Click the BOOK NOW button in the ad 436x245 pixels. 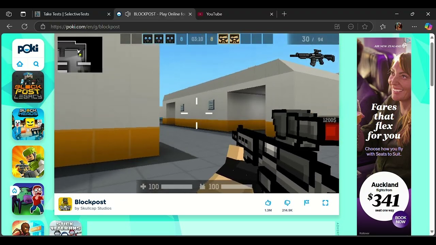(x=401, y=219)
